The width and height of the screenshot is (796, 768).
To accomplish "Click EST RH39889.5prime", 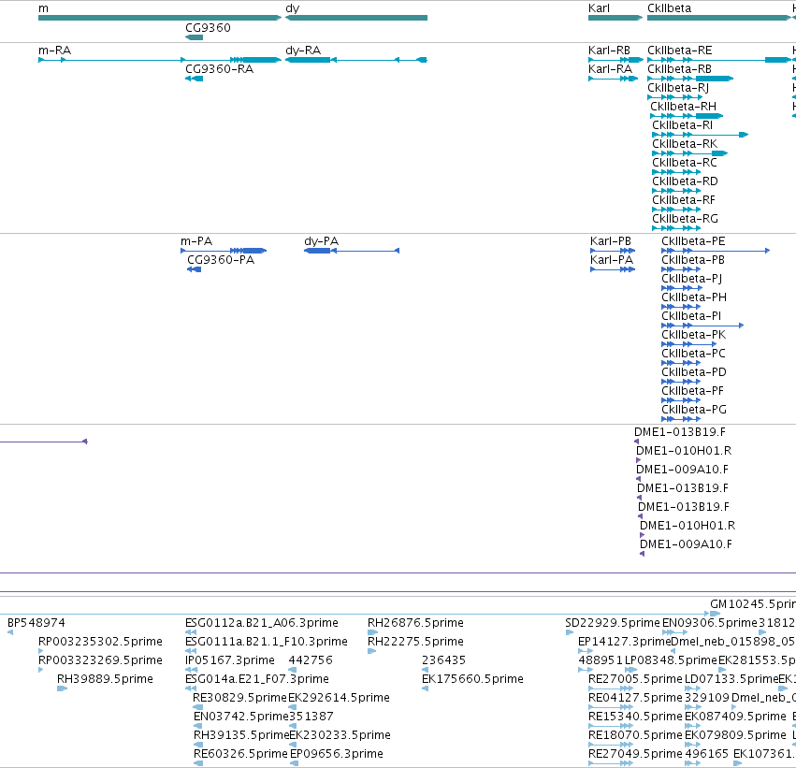I will coord(105,679).
